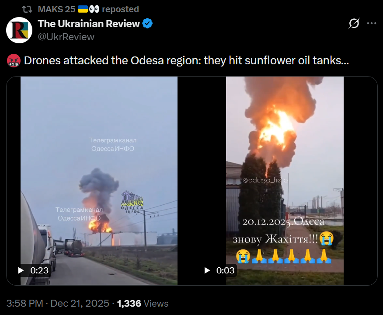Click the angry face emoji in post

14,61
